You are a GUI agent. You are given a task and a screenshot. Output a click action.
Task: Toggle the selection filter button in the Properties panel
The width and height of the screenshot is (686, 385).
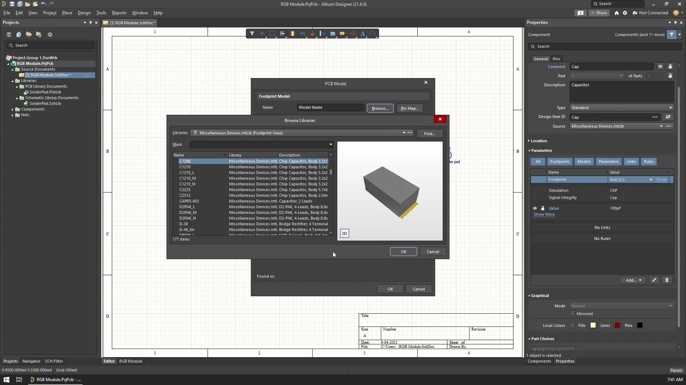pos(672,35)
